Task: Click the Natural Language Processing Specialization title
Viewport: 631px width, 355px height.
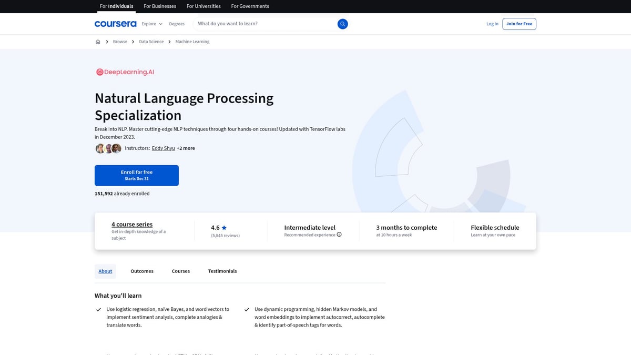Action: (184, 107)
